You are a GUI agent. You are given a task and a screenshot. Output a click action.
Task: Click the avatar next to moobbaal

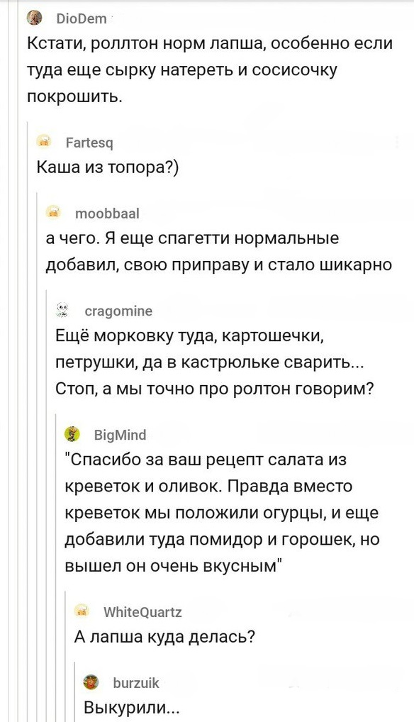(55, 213)
